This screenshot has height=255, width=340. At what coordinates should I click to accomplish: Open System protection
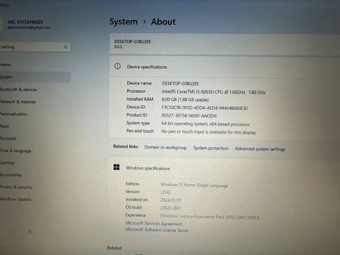pos(211,148)
